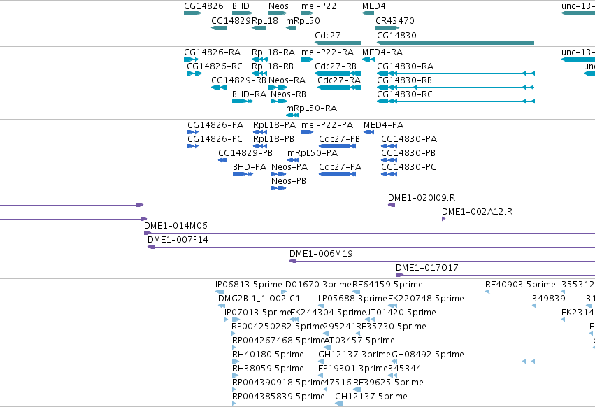This screenshot has height=407, width=595.
Task: Select protein Neos-PA
Action: (x=289, y=167)
